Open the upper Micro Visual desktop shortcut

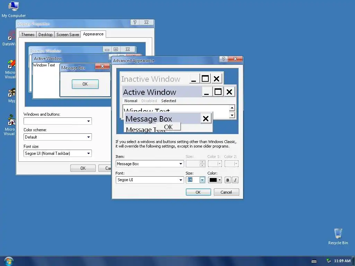click(x=10, y=69)
